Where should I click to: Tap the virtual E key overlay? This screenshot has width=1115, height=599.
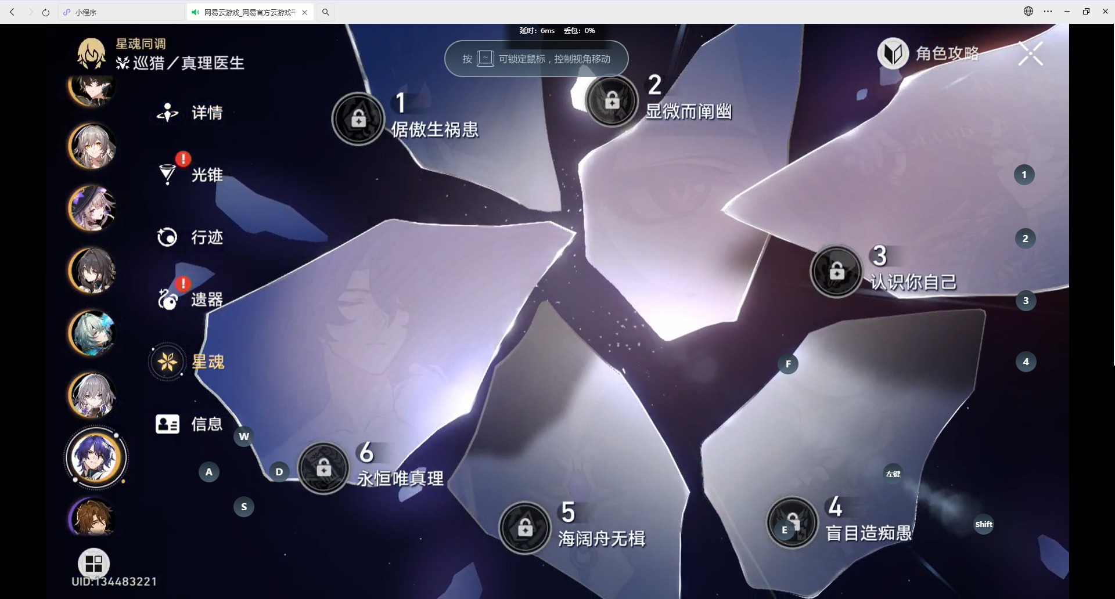click(x=785, y=530)
